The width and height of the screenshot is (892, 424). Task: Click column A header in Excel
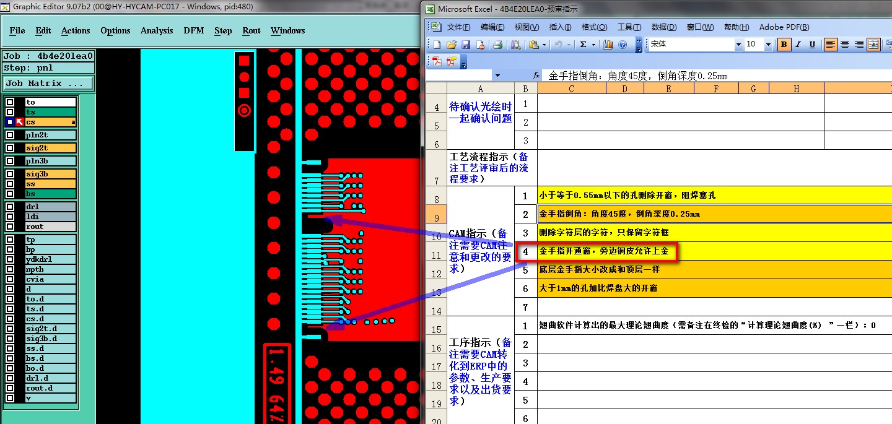click(x=481, y=89)
